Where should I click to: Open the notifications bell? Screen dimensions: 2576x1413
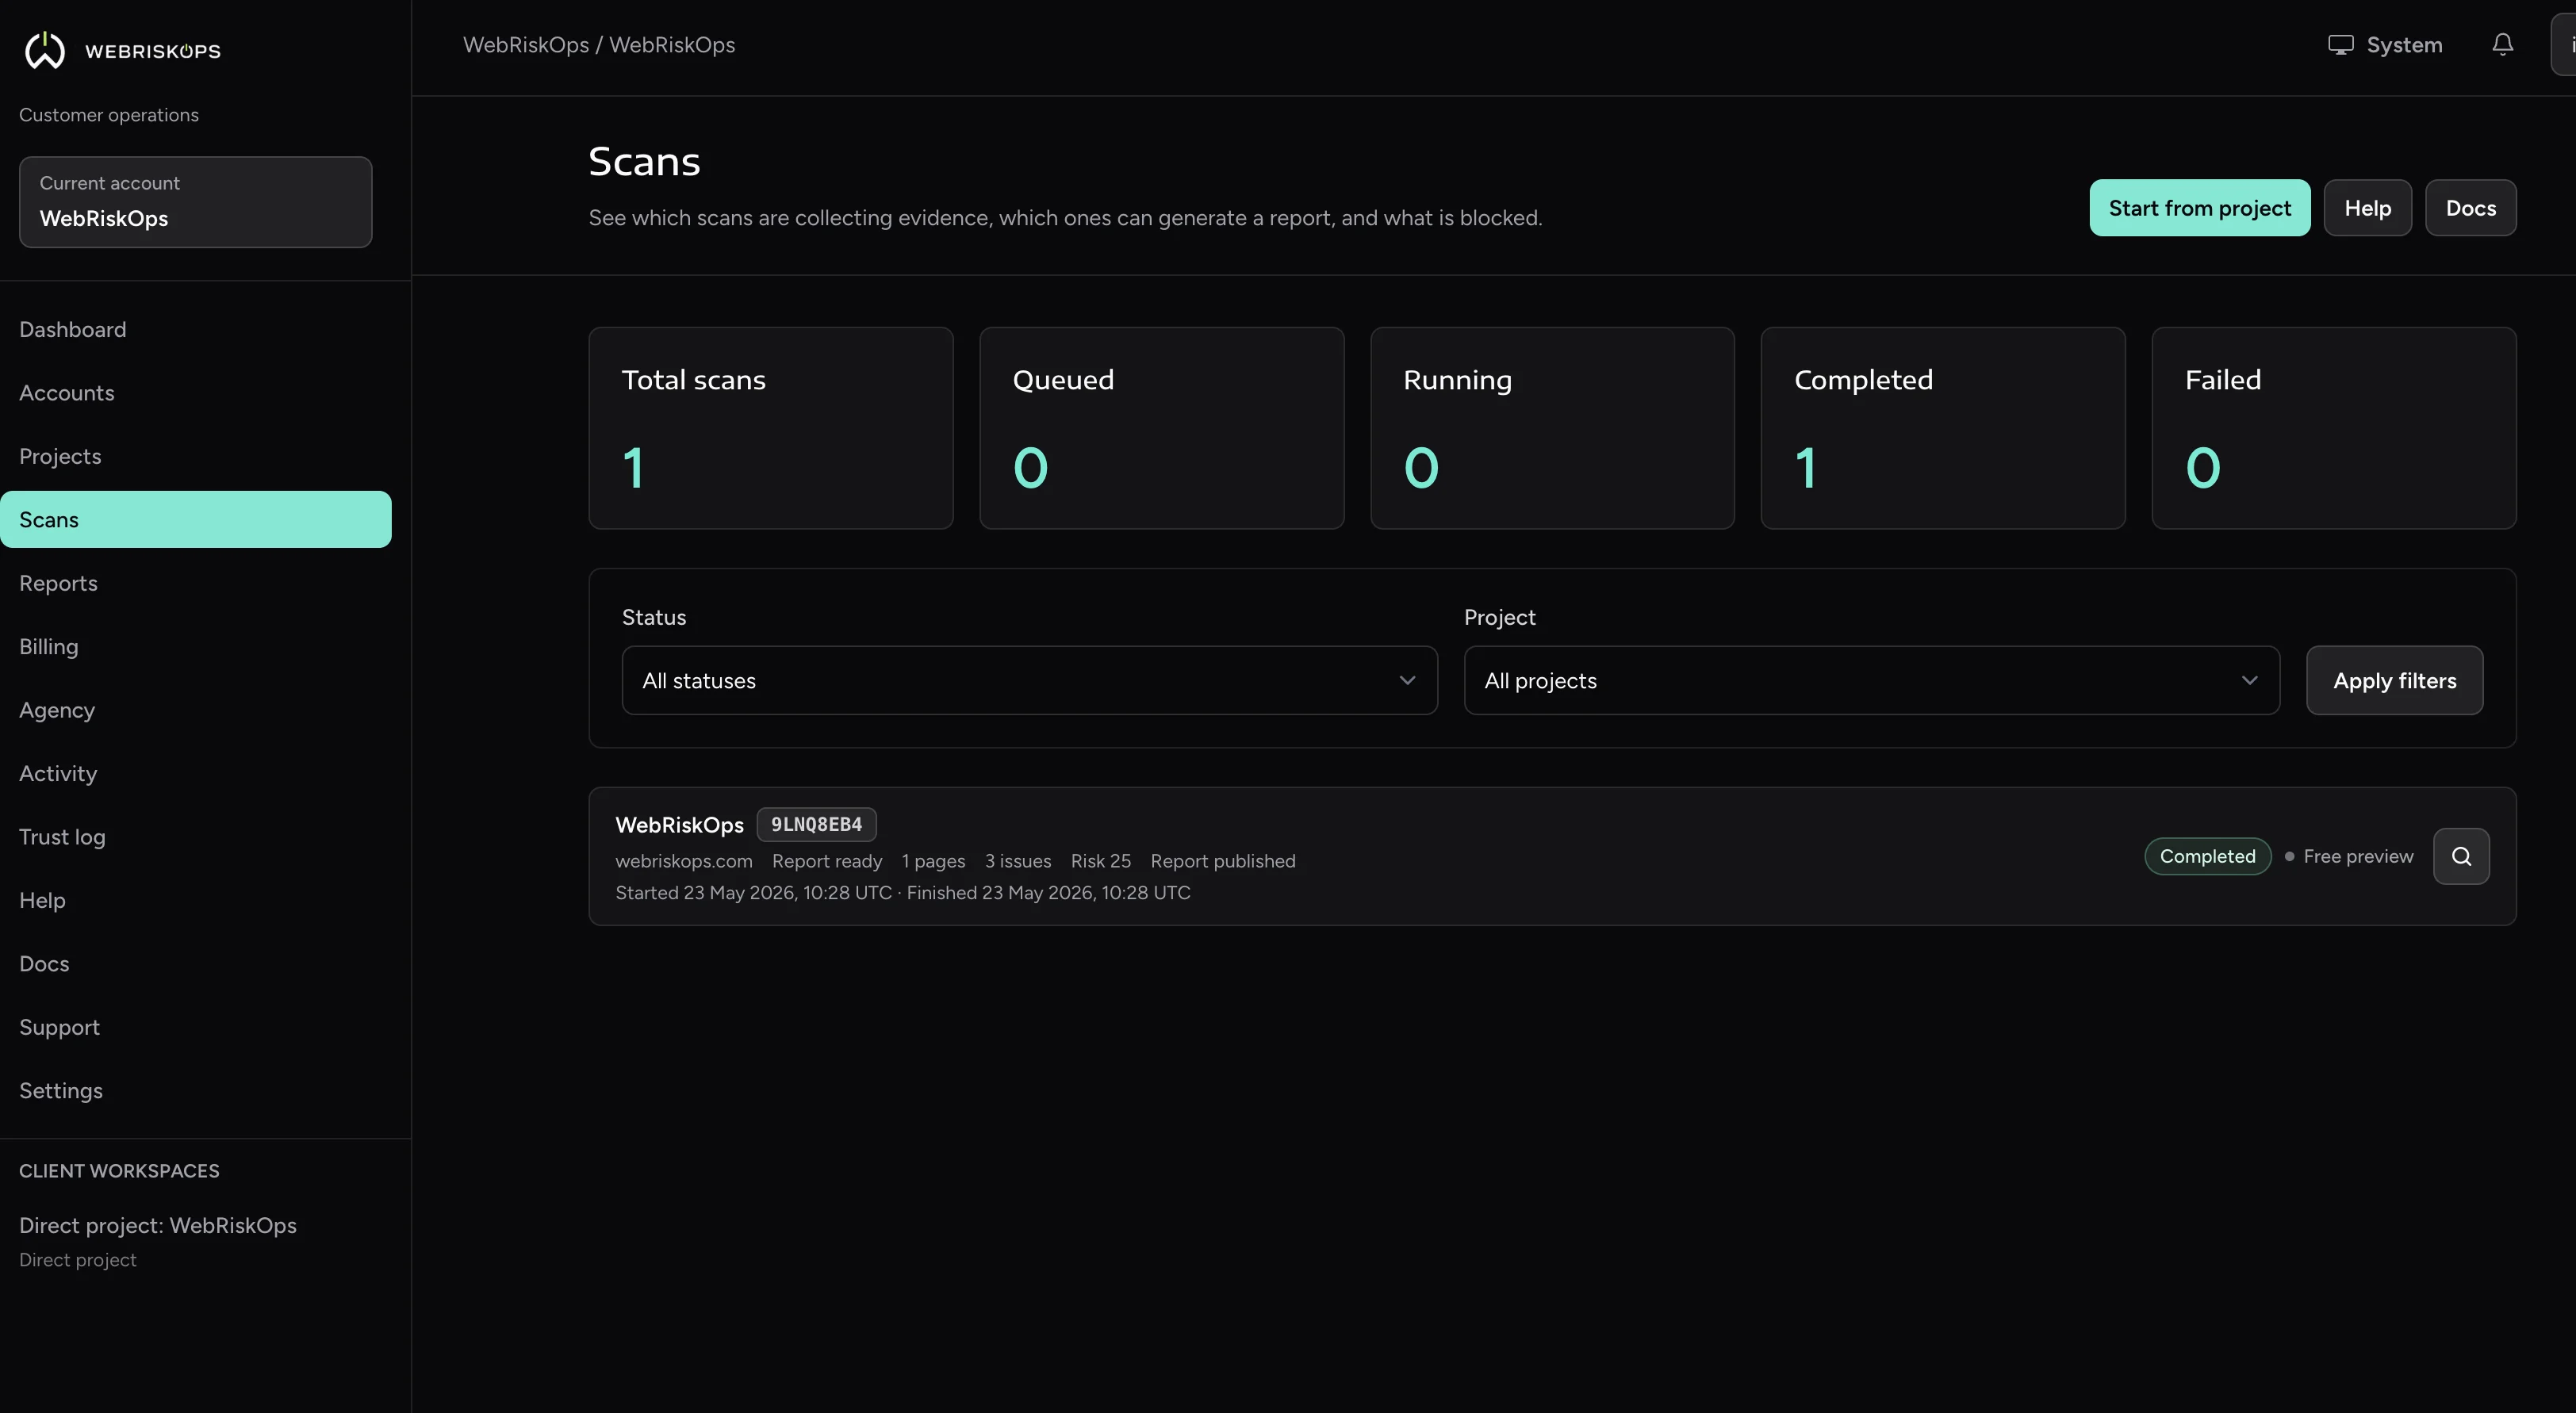click(2502, 45)
